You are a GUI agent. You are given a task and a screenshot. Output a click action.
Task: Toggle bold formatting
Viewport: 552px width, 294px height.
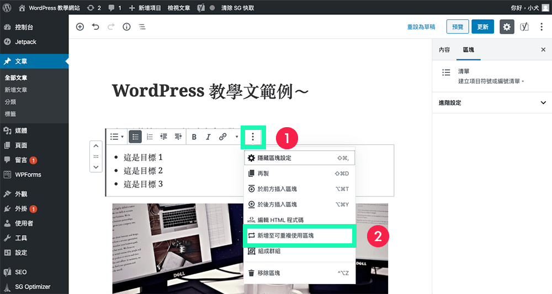pos(194,137)
